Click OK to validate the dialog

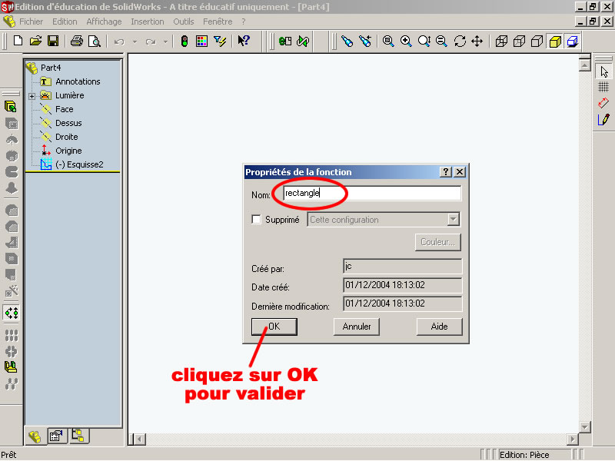coord(274,327)
